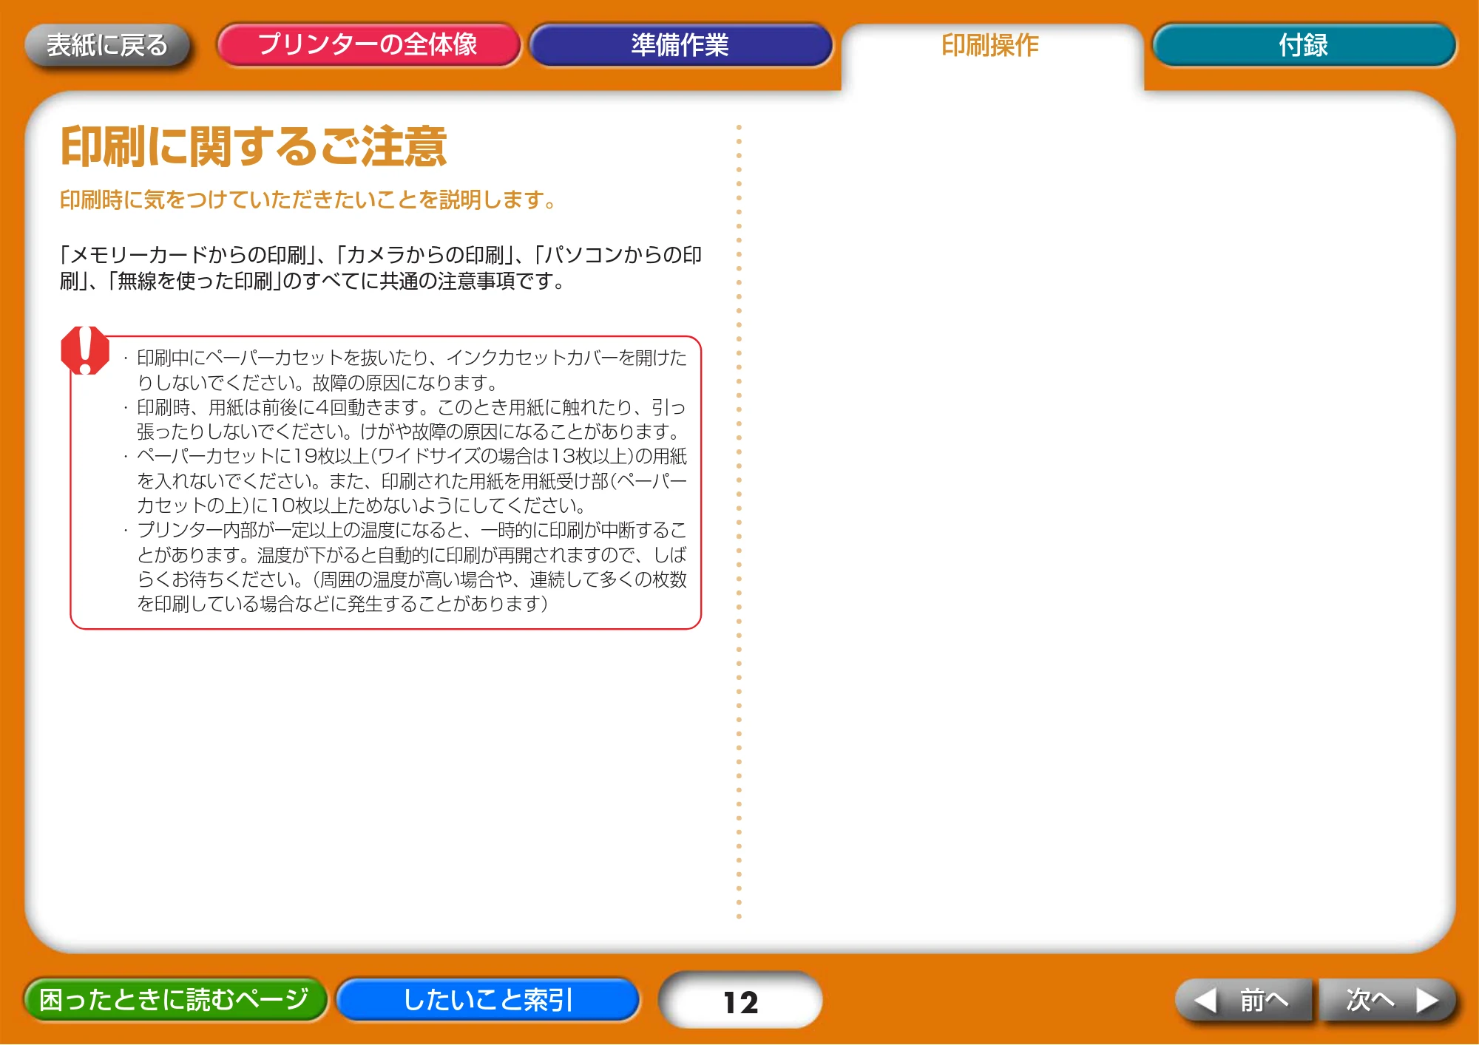Click the line starting 印刷時、用紙は前後に4回動きます
This screenshot has width=1479, height=1045.
coord(412,407)
